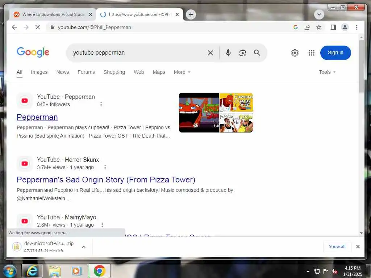Open options for MaimyMayo result

(102, 225)
